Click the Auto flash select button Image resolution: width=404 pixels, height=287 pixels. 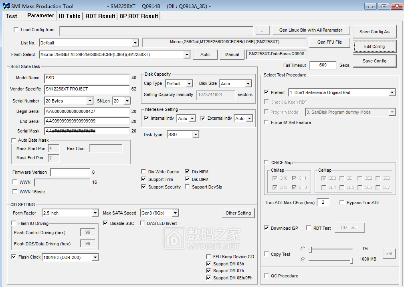coord(205,55)
